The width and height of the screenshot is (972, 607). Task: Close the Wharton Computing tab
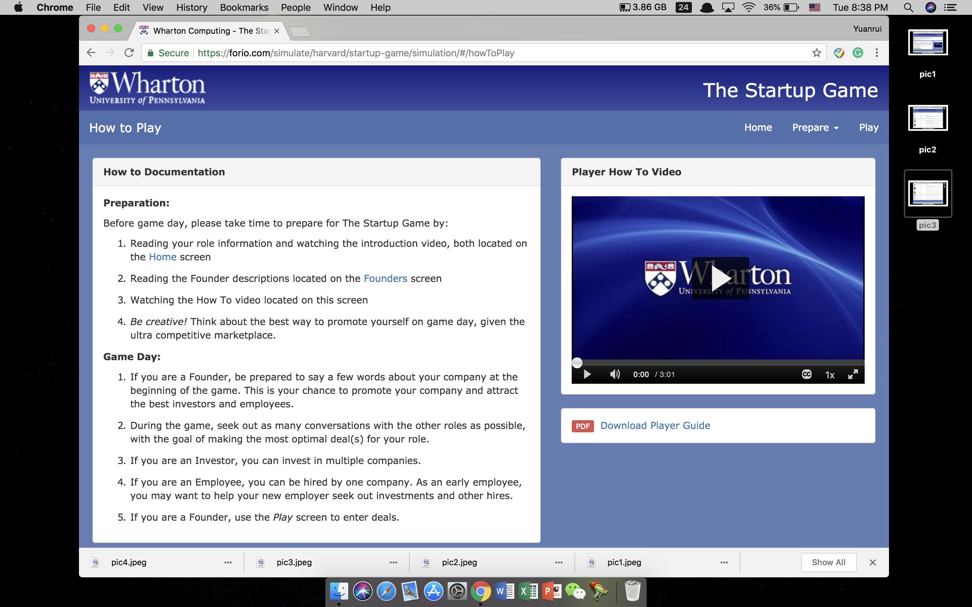point(277,31)
